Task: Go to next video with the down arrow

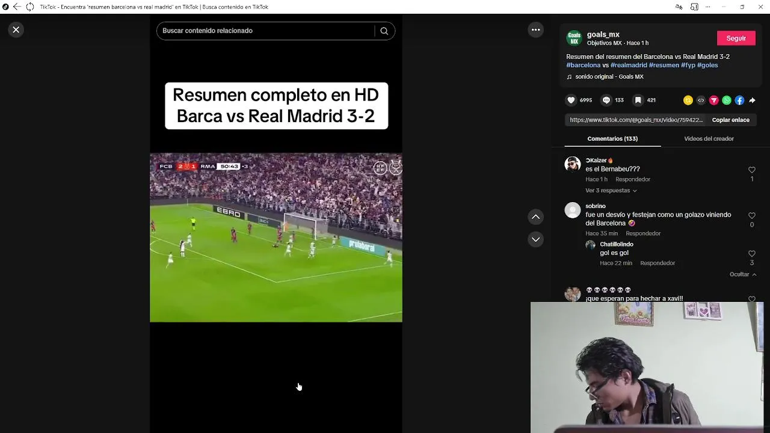Action: [535, 239]
